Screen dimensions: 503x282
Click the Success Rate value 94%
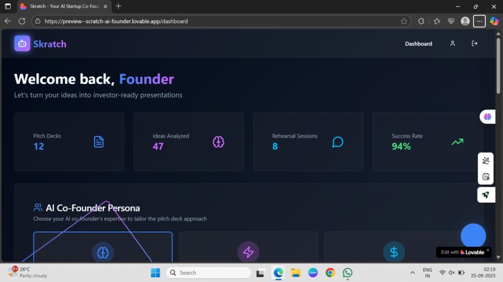point(401,146)
